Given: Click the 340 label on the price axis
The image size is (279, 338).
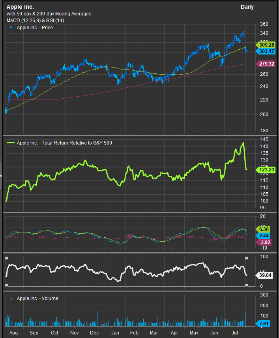Looking at the screenshot, I should point(264,33).
